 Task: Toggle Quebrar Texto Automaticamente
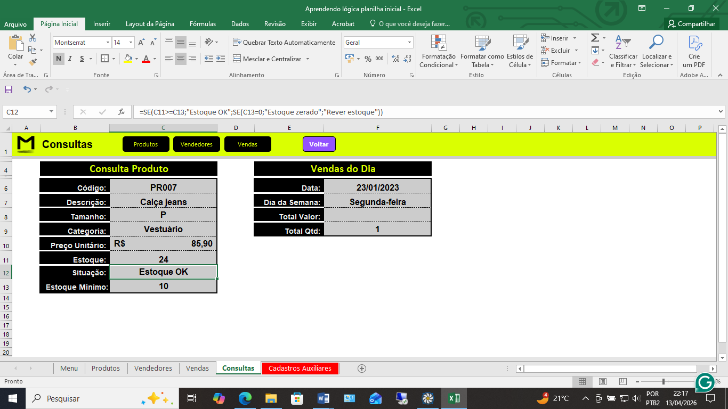coord(284,43)
